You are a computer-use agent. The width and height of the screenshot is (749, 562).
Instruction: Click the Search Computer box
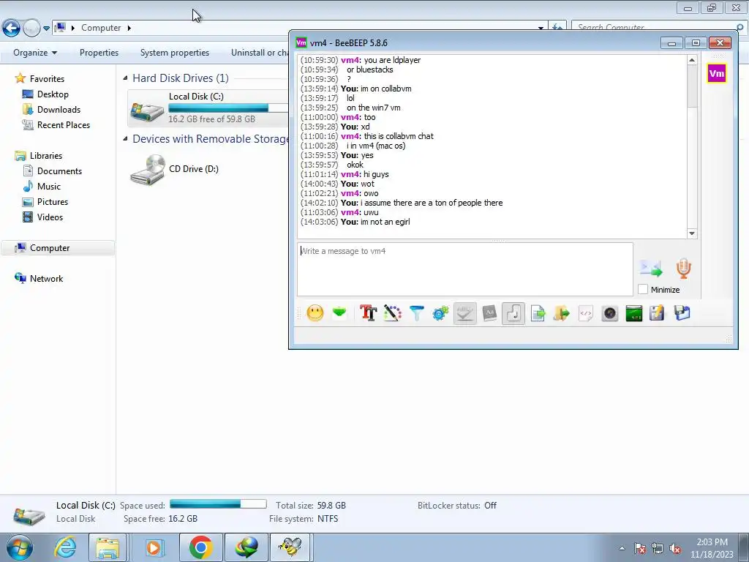click(x=656, y=27)
